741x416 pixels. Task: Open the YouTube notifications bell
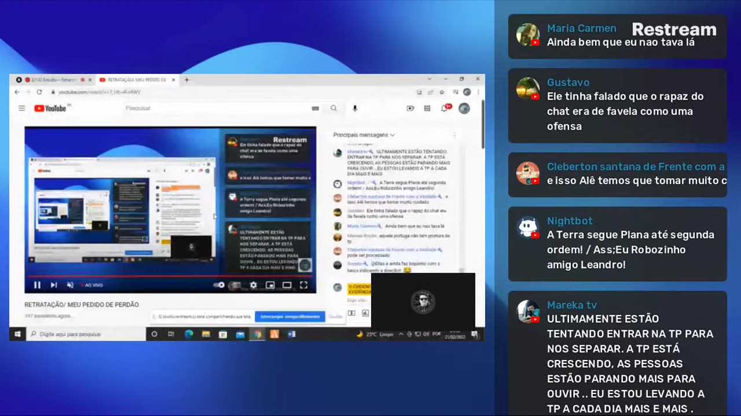[x=445, y=108]
